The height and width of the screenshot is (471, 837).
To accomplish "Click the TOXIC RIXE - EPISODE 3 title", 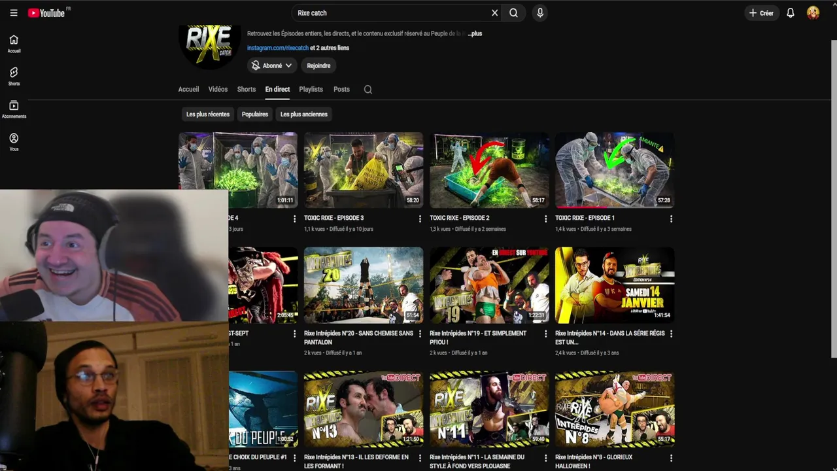I will pos(333,218).
